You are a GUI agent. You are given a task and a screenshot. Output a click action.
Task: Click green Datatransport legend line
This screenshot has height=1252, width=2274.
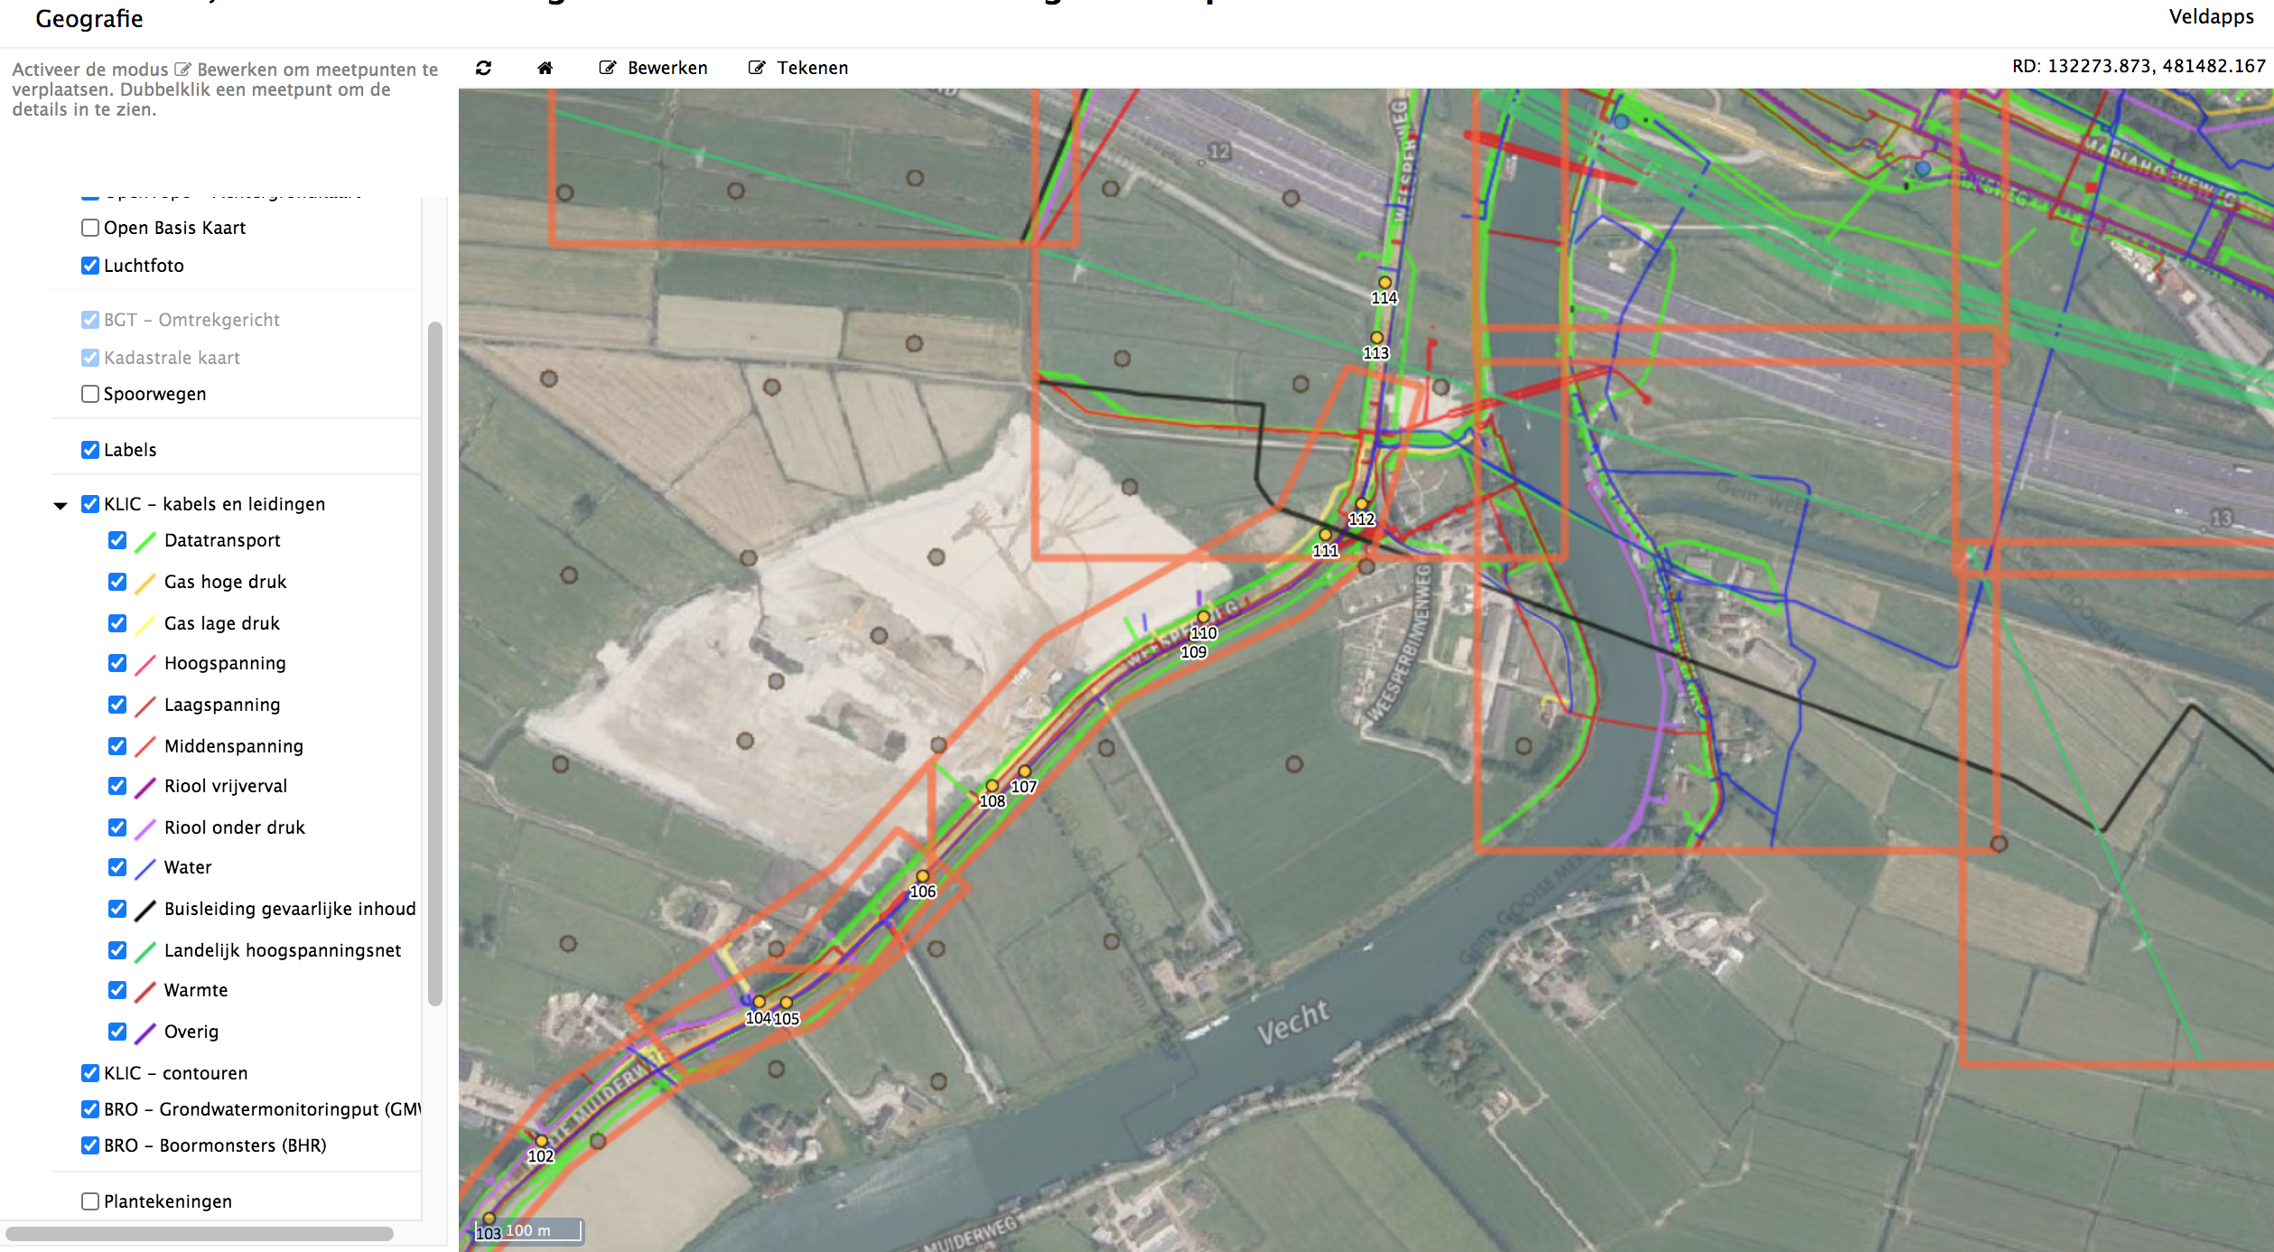[x=145, y=542]
